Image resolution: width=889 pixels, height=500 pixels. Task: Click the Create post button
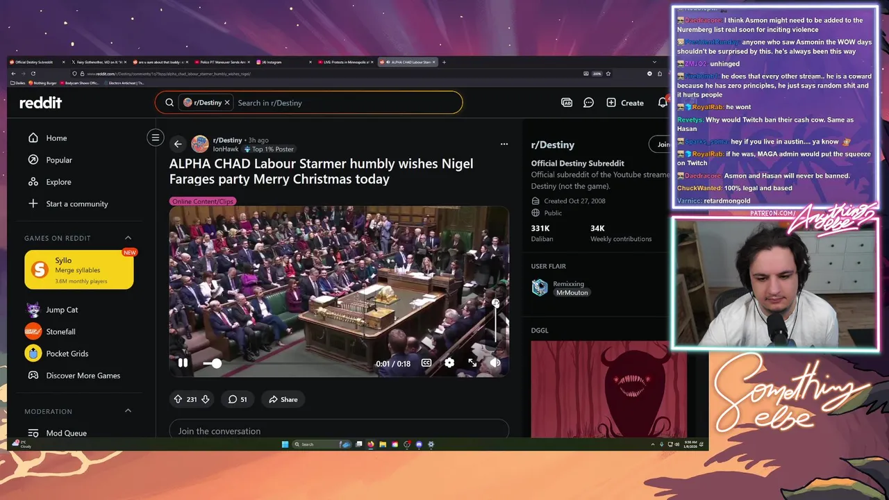tap(624, 103)
